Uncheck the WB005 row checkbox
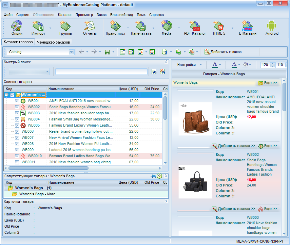 17,126
